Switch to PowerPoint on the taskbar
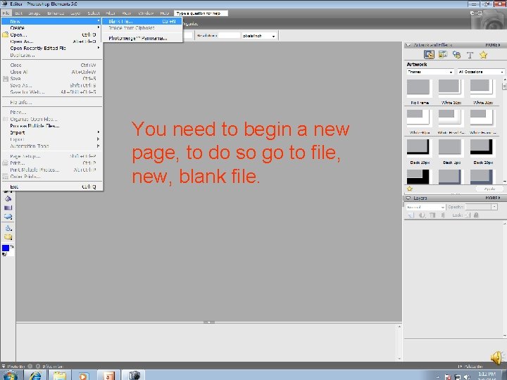Screen dimensions: 507x380 click(x=108, y=376)
